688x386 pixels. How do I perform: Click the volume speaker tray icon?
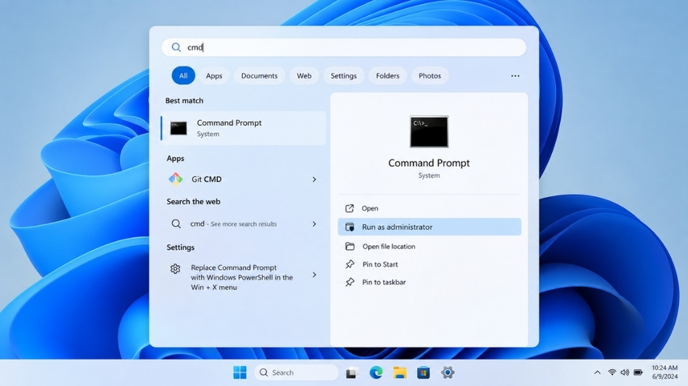click(x=625, y=372)
